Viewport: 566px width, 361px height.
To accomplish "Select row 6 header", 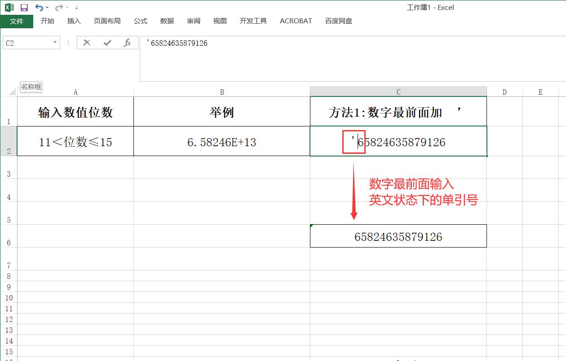I will click(9, 236).
